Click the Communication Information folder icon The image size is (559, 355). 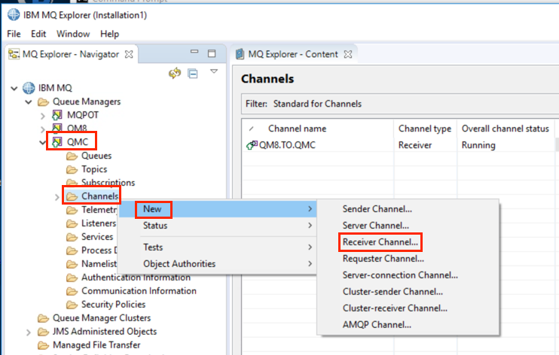(72, 292)
